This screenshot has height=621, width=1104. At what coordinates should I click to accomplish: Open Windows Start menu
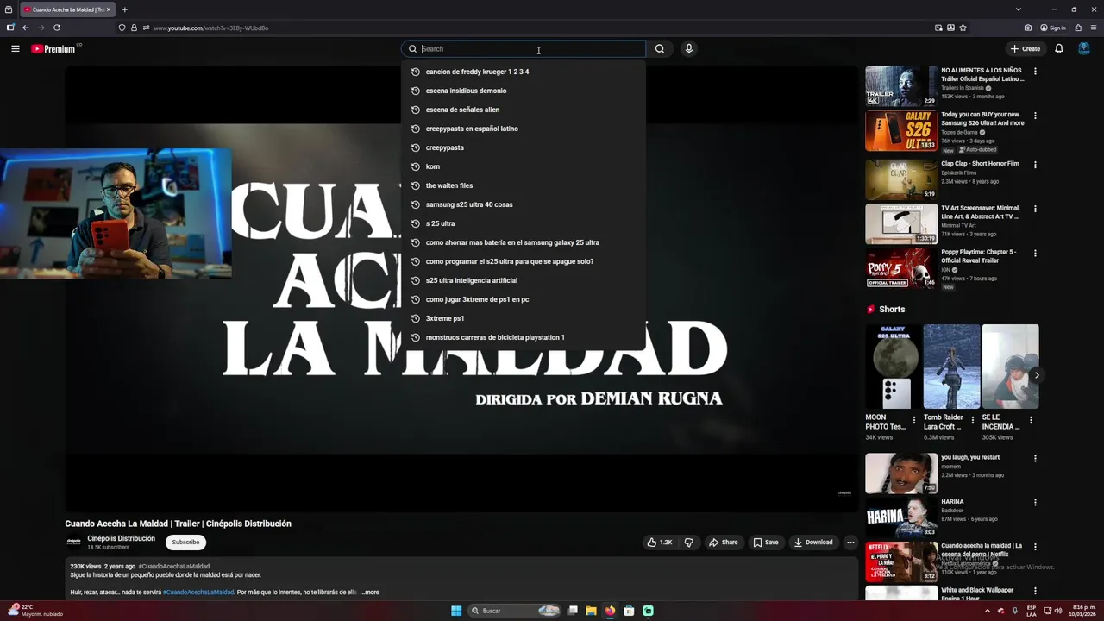tap(456, 611)
